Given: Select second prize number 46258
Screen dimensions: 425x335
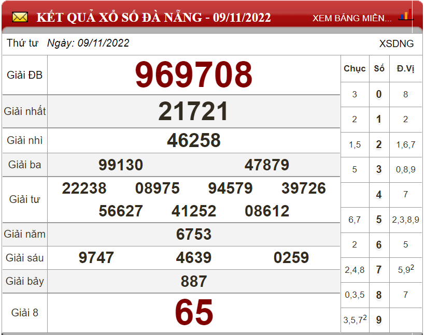Looking at the screenshot, I should (193, 140).
